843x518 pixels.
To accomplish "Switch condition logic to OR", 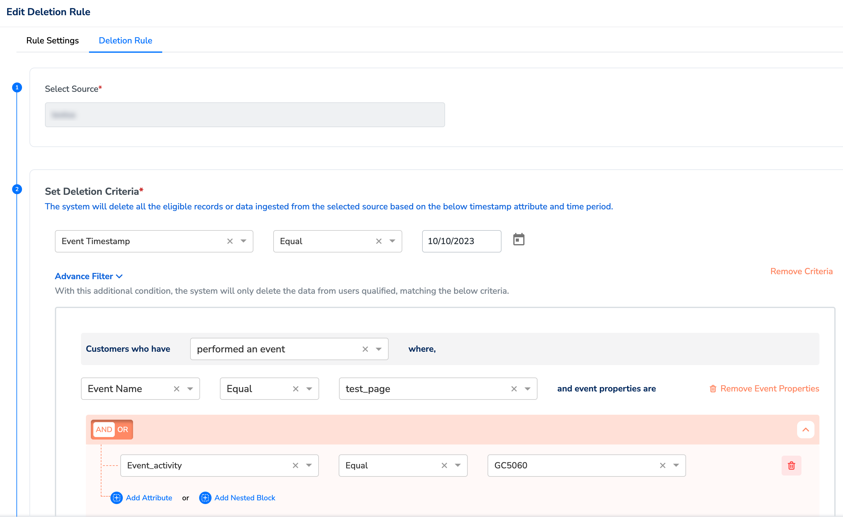I will pos(123,429).
